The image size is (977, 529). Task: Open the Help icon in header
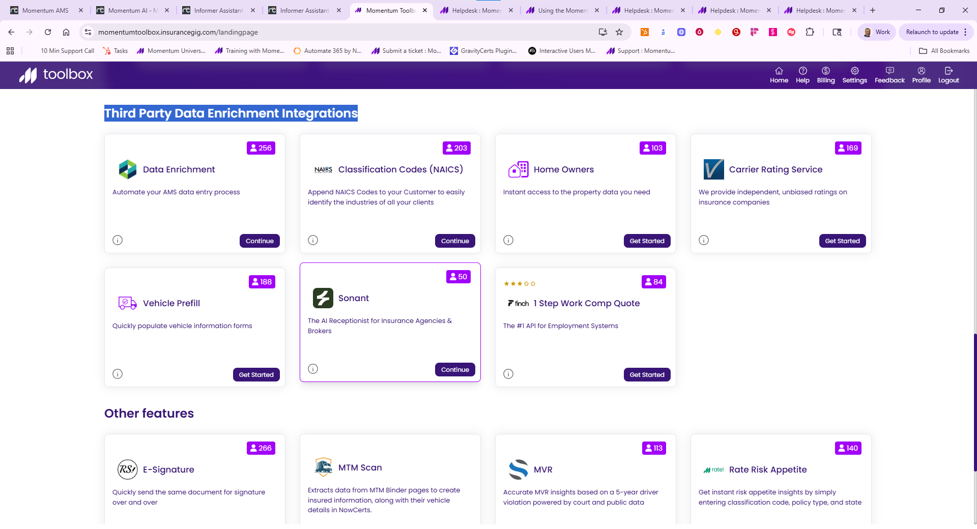click(x=802, y=75)
